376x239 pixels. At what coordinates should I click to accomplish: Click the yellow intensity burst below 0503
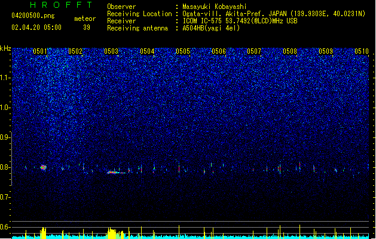[x=115, y=233]
